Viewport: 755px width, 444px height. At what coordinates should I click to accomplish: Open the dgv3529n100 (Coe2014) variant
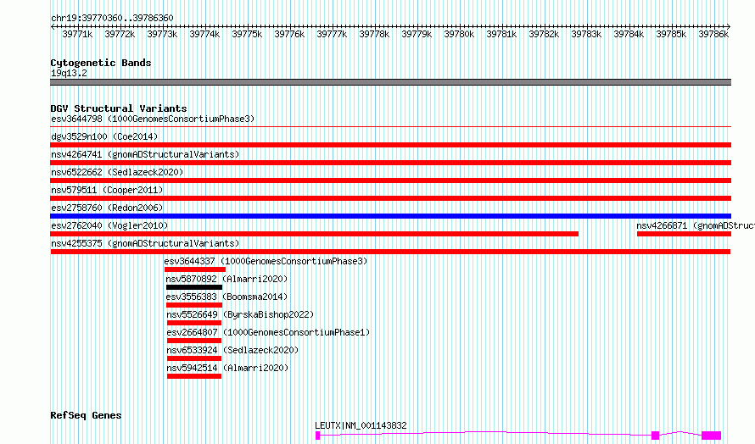(104, 136)
